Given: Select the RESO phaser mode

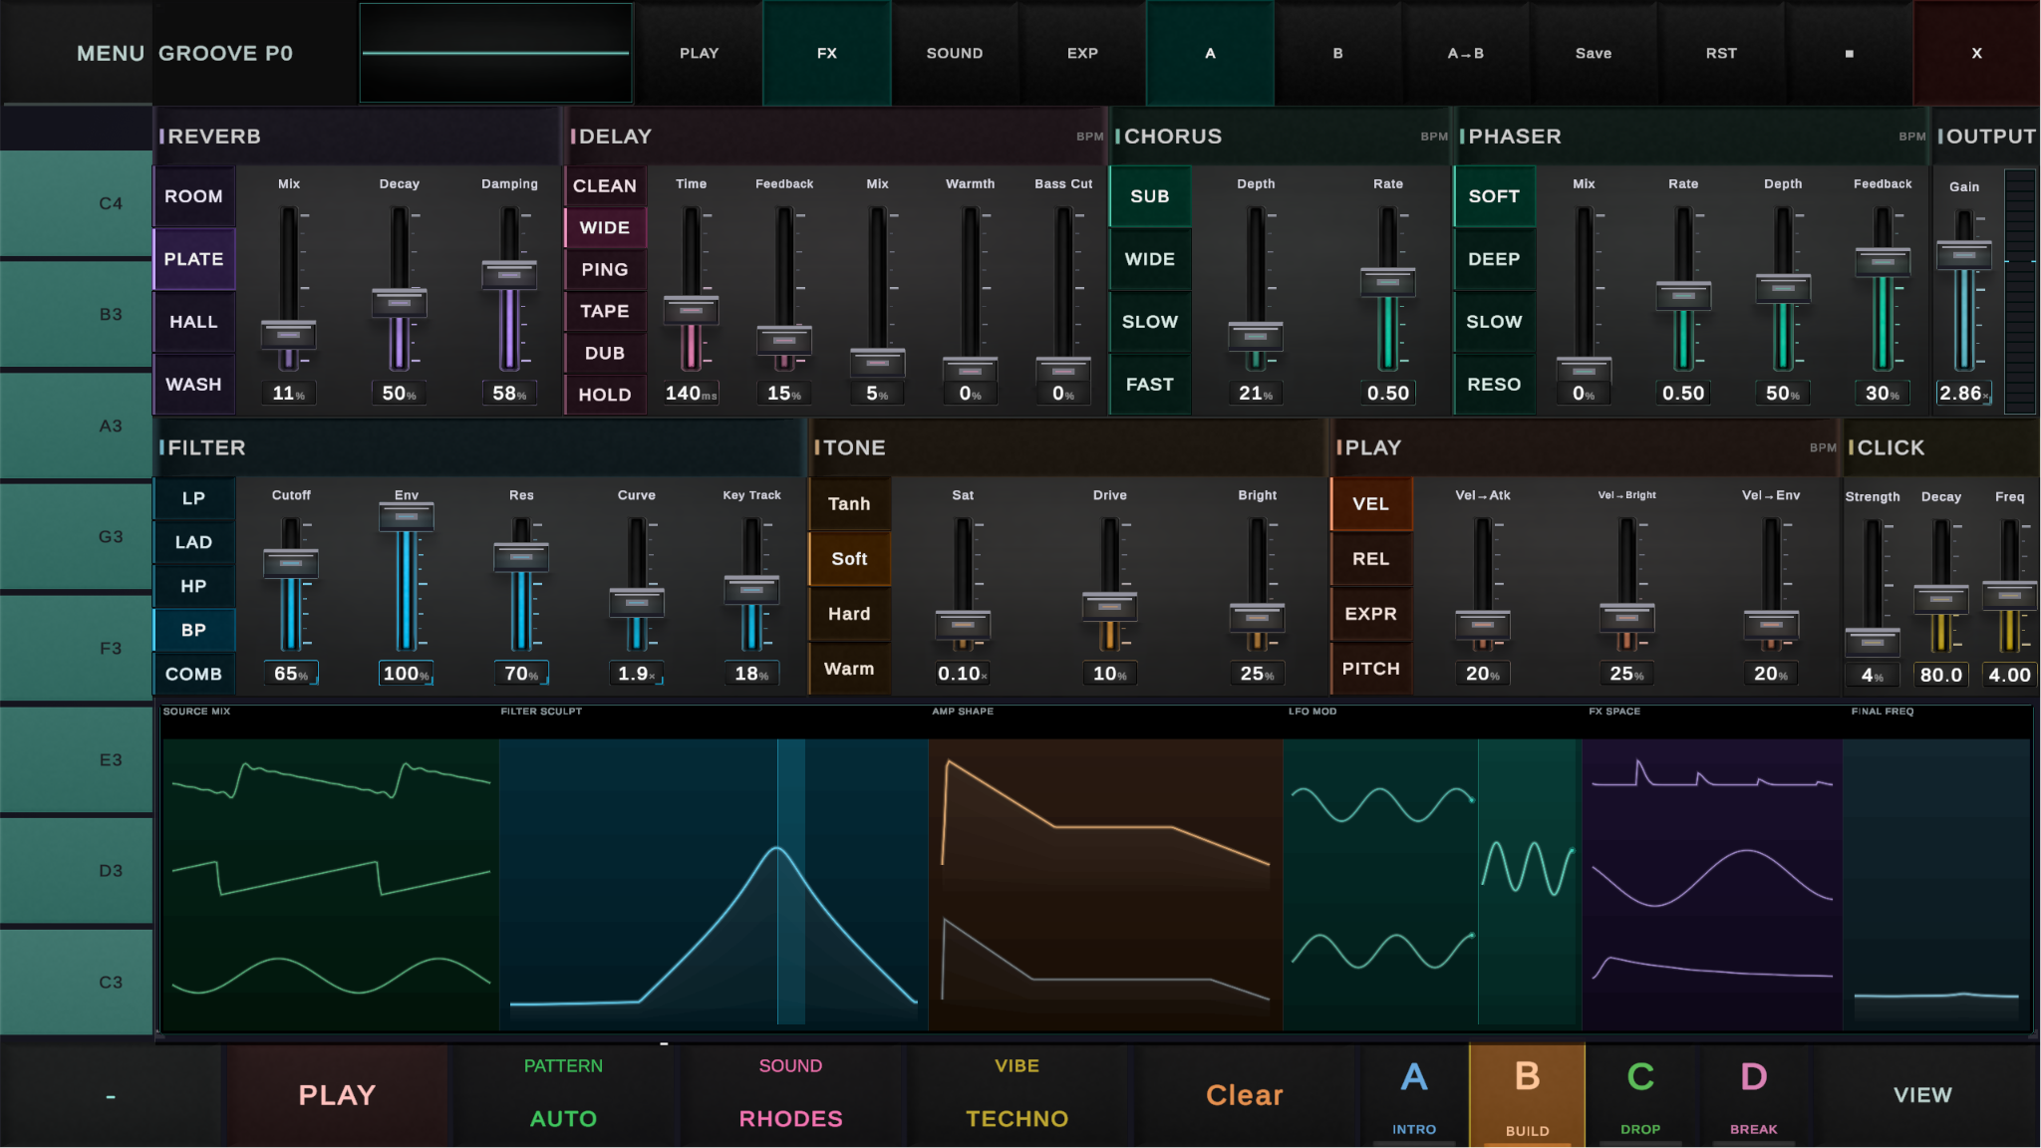Looking at the screenshot, I should pos(1494,385).
